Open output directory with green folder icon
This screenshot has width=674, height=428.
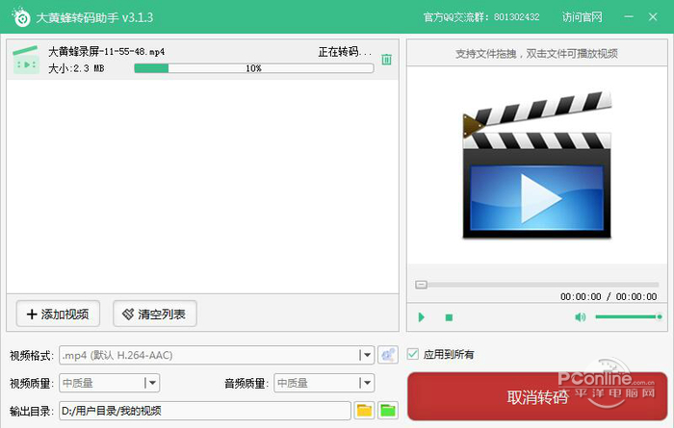(388, 411)
